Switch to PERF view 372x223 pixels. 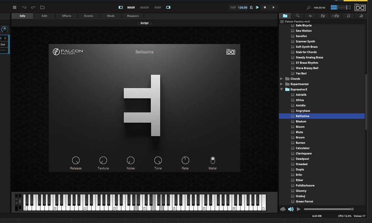tap(158, 7)
